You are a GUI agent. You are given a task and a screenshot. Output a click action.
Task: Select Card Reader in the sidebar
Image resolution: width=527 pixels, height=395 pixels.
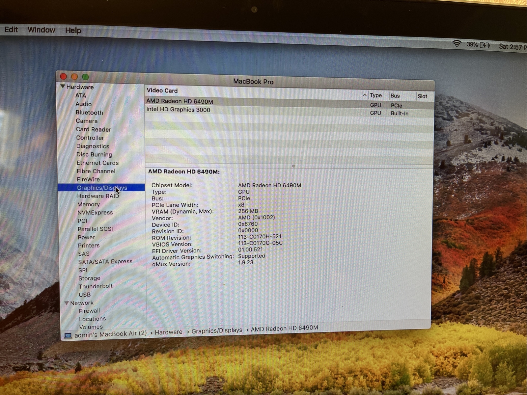94,129
